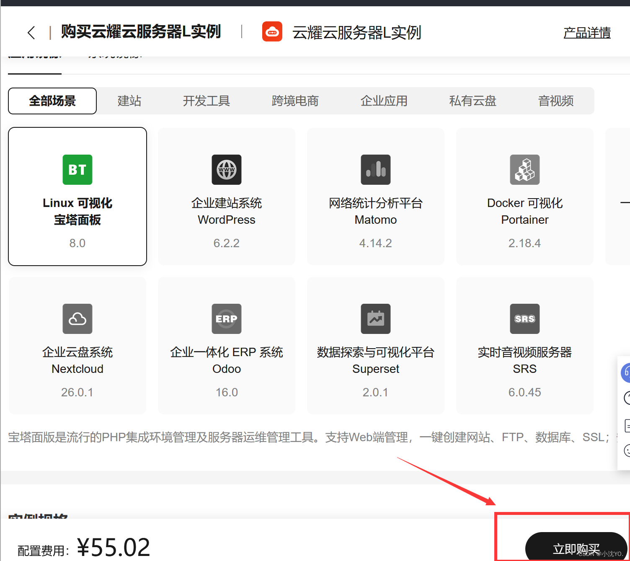
Task: Choose the 实时音视频服务器 SRS label
Action: click(x=525, y=360)
